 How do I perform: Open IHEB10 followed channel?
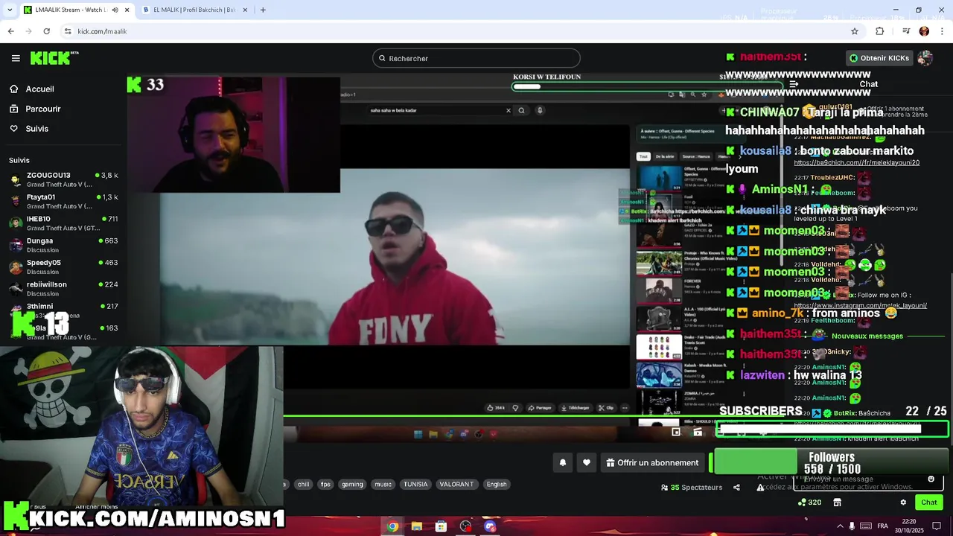(63, 223)
